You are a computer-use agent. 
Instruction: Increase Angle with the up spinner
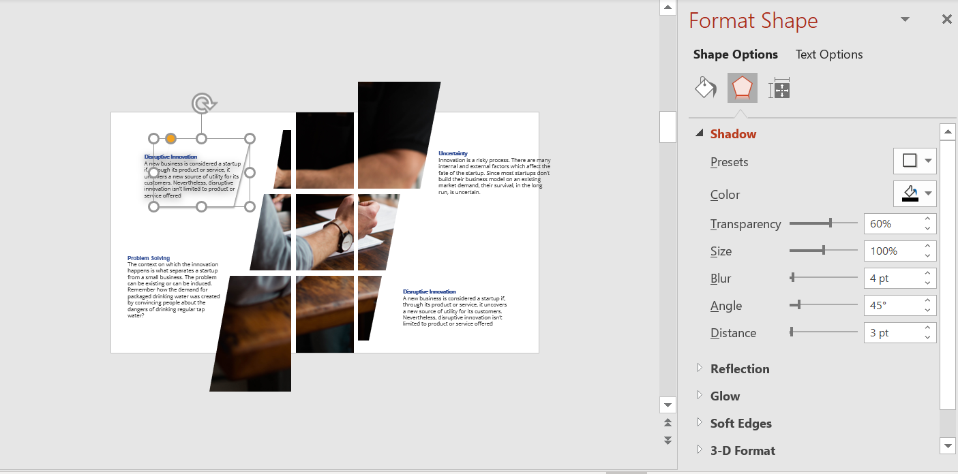pos(928,300)
